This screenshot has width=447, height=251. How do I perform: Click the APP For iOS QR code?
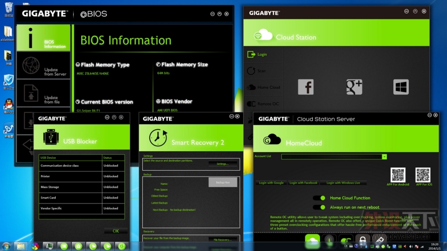(423, 175)
